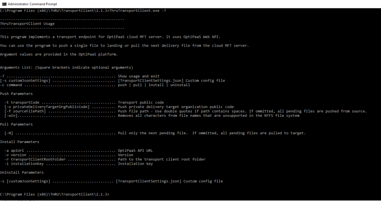
Task: Click the '[-N]' pull parameter
Action: pos(9,133)
